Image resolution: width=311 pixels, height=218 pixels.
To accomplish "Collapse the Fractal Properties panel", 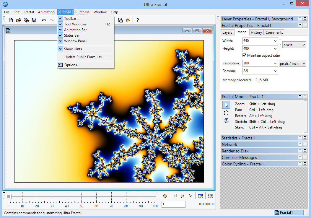I will tap(305, 25).
